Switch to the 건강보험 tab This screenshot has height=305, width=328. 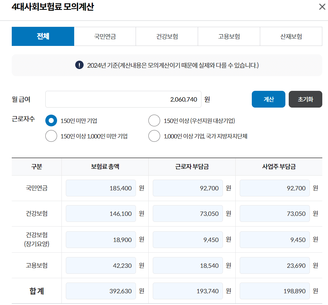(167, 36)
